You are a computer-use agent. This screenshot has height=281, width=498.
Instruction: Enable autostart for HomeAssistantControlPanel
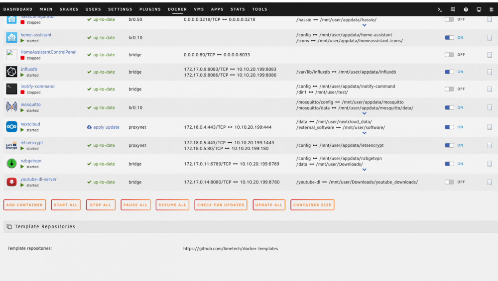click(x=449, y=55)
